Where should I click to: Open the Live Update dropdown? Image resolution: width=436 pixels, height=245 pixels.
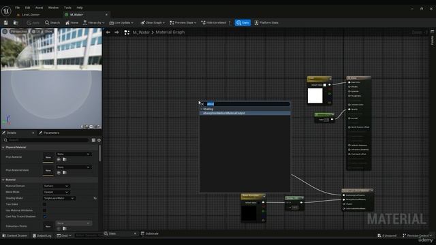point(121,22)
